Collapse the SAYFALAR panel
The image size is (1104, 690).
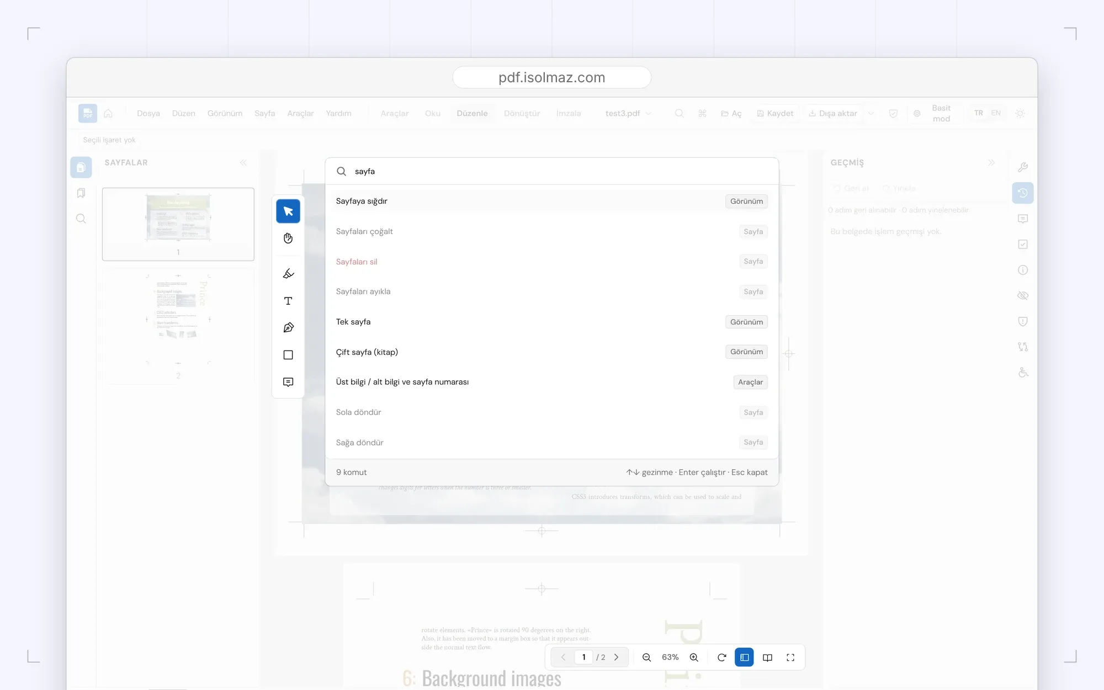pyautogui.click(x=243, y=163)
